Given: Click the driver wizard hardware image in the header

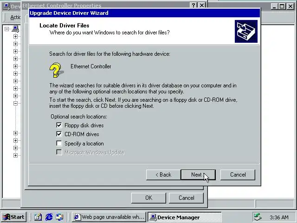Looking at the screenshot, I should [x=246, y=31].
